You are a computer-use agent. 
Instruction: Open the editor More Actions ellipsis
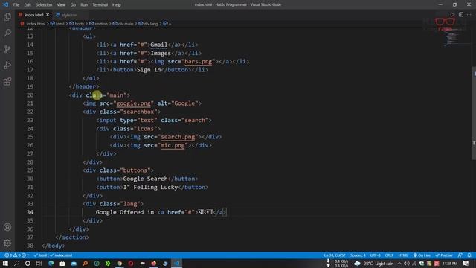[469, 15]
